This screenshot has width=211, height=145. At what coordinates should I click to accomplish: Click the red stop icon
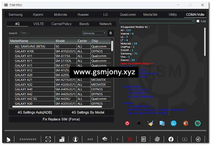(130, 139)
